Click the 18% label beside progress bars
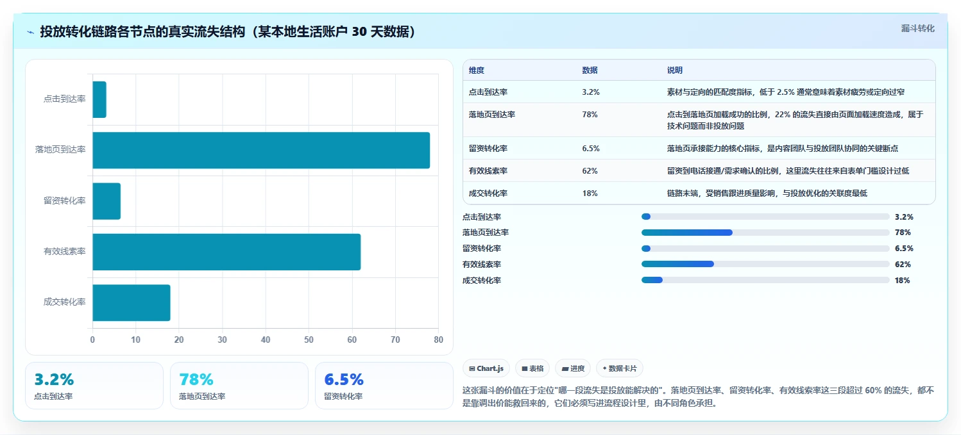Screen dimensions: 961x435 click(x=903, y=280)
